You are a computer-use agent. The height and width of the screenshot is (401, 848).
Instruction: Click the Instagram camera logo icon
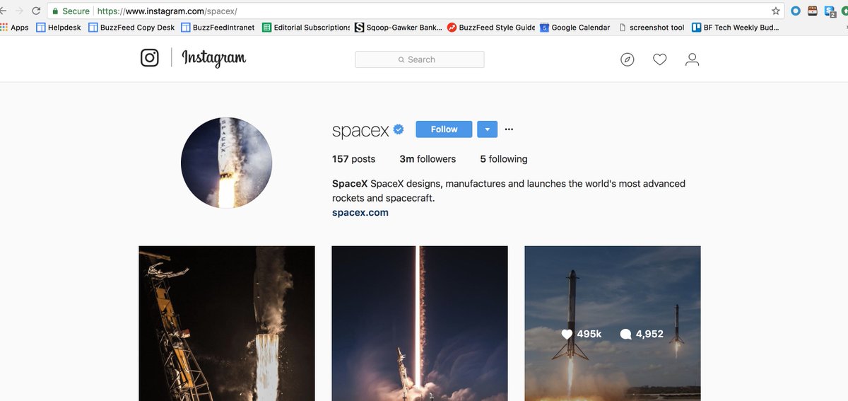(x=150, y=58)
